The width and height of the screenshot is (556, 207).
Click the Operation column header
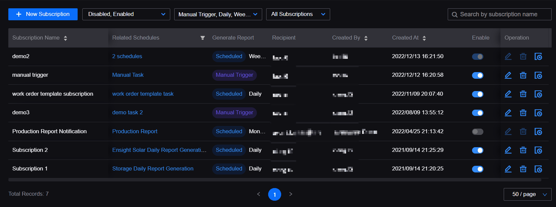point(517,38)
